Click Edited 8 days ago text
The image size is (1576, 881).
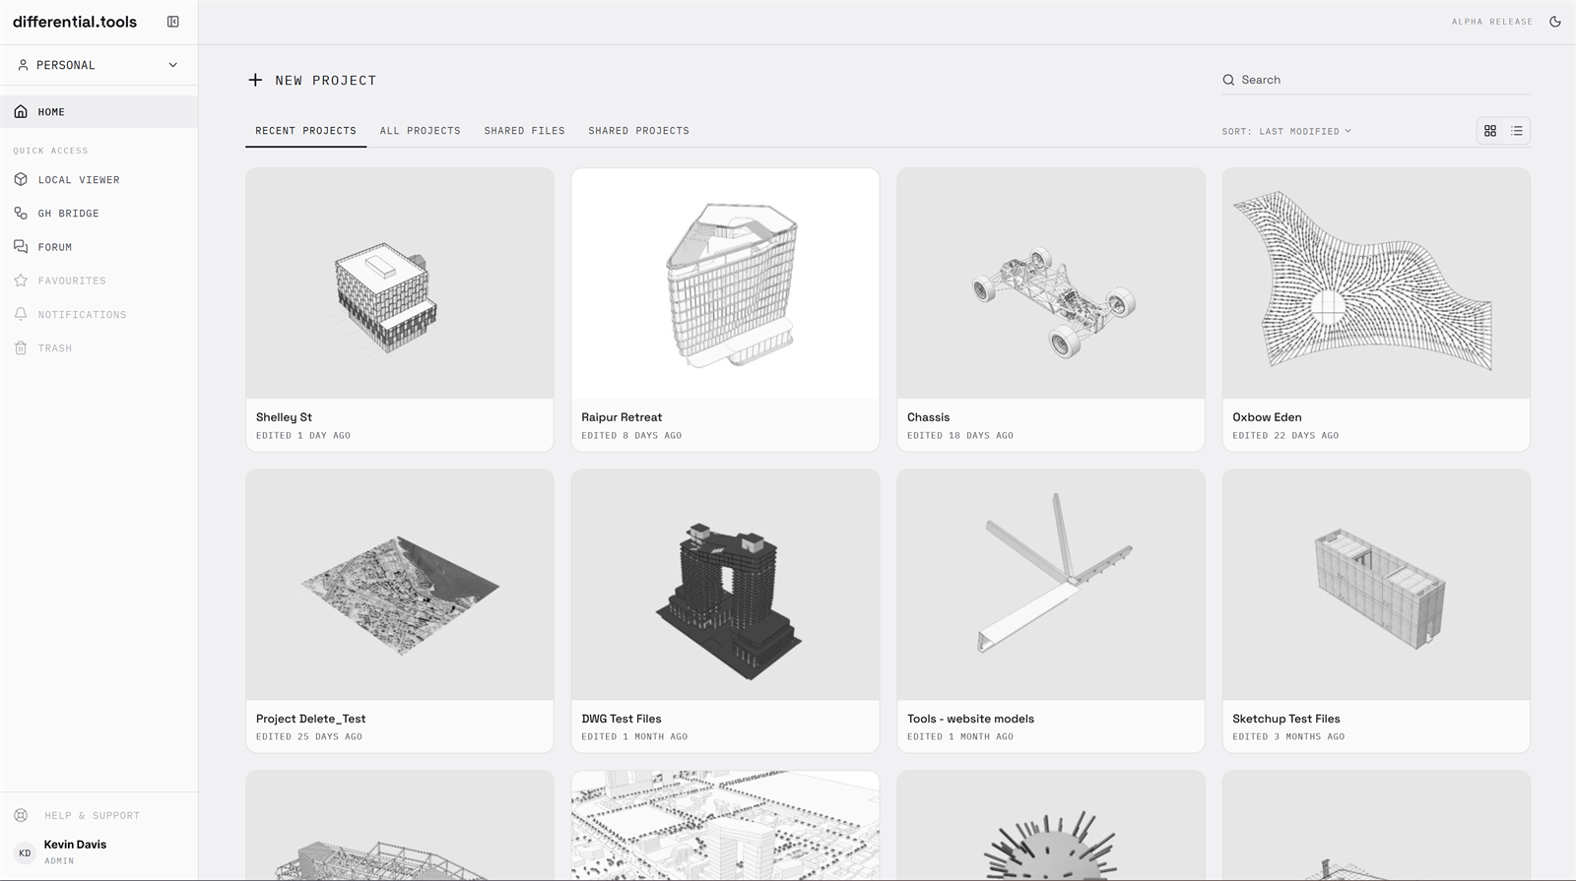pos(631,435)
